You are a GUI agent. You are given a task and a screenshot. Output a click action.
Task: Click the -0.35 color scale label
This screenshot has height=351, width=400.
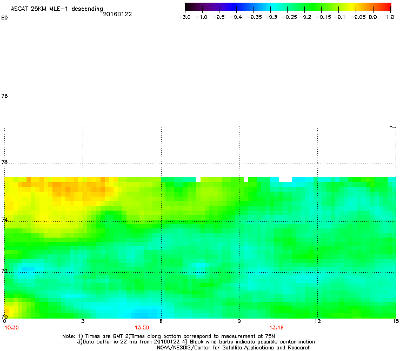(x=254, y=17)
